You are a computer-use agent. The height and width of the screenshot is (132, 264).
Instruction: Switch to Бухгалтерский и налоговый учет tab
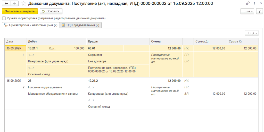point(31,25)
